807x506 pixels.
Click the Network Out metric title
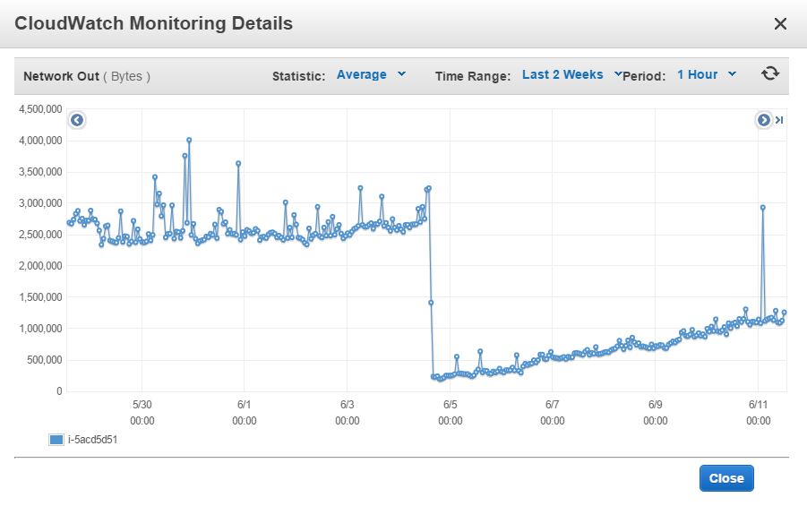tap(61, 76)
